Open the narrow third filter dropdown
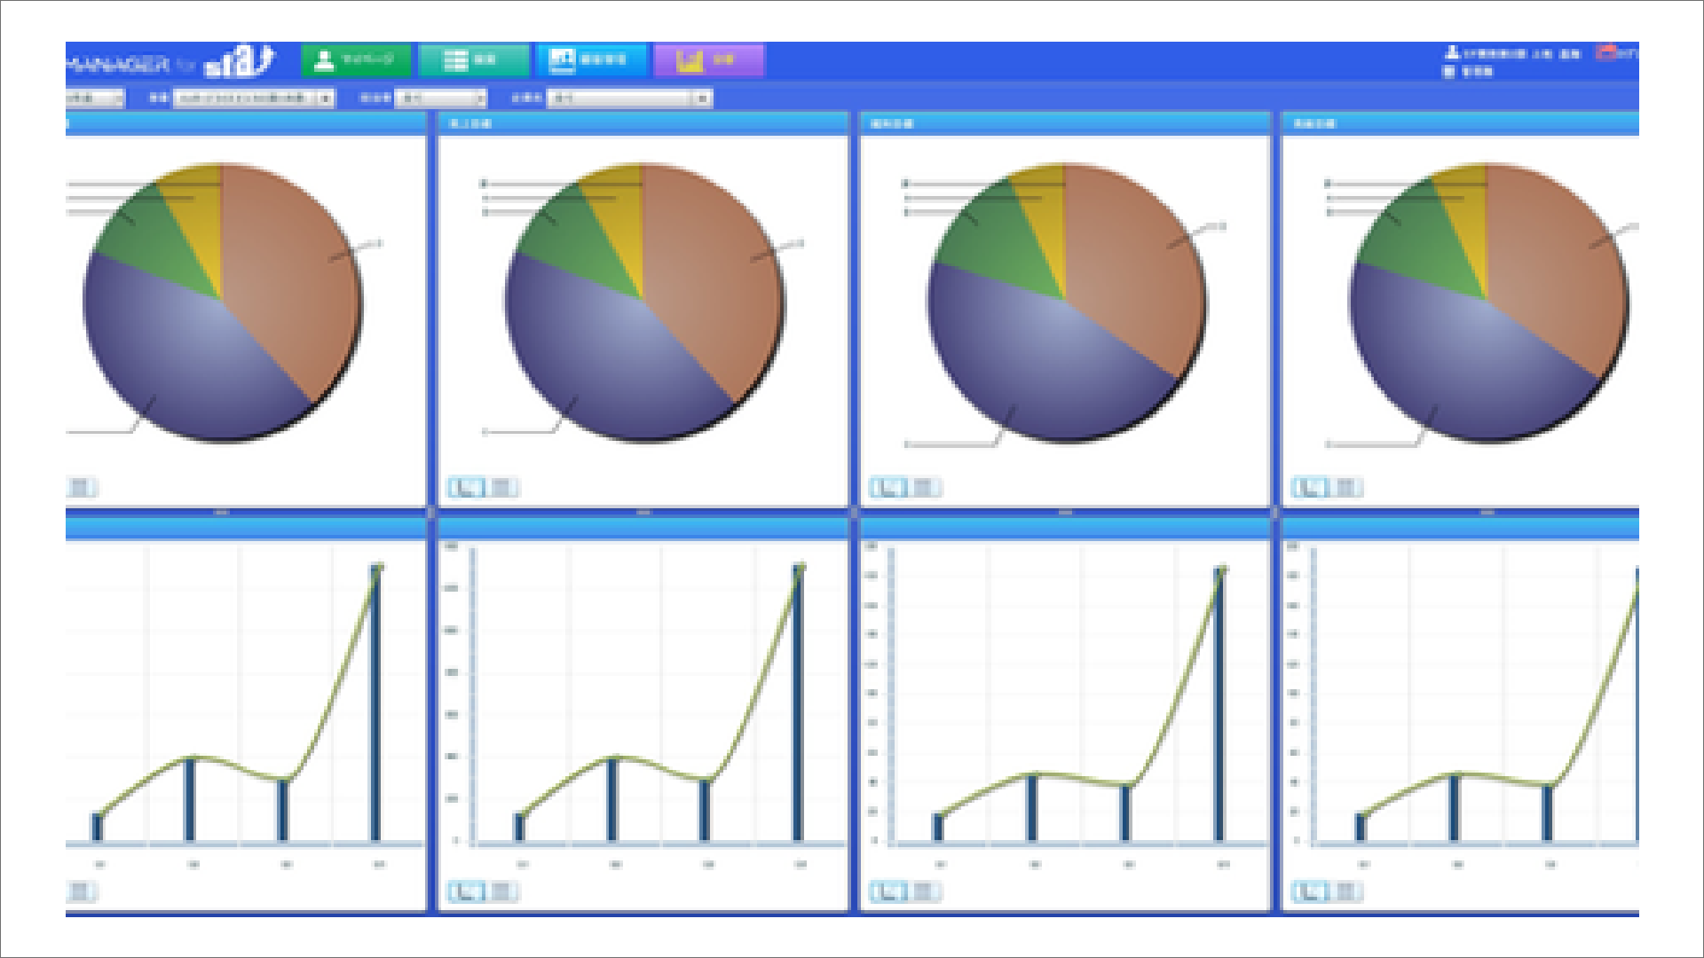 coord(441,98)
